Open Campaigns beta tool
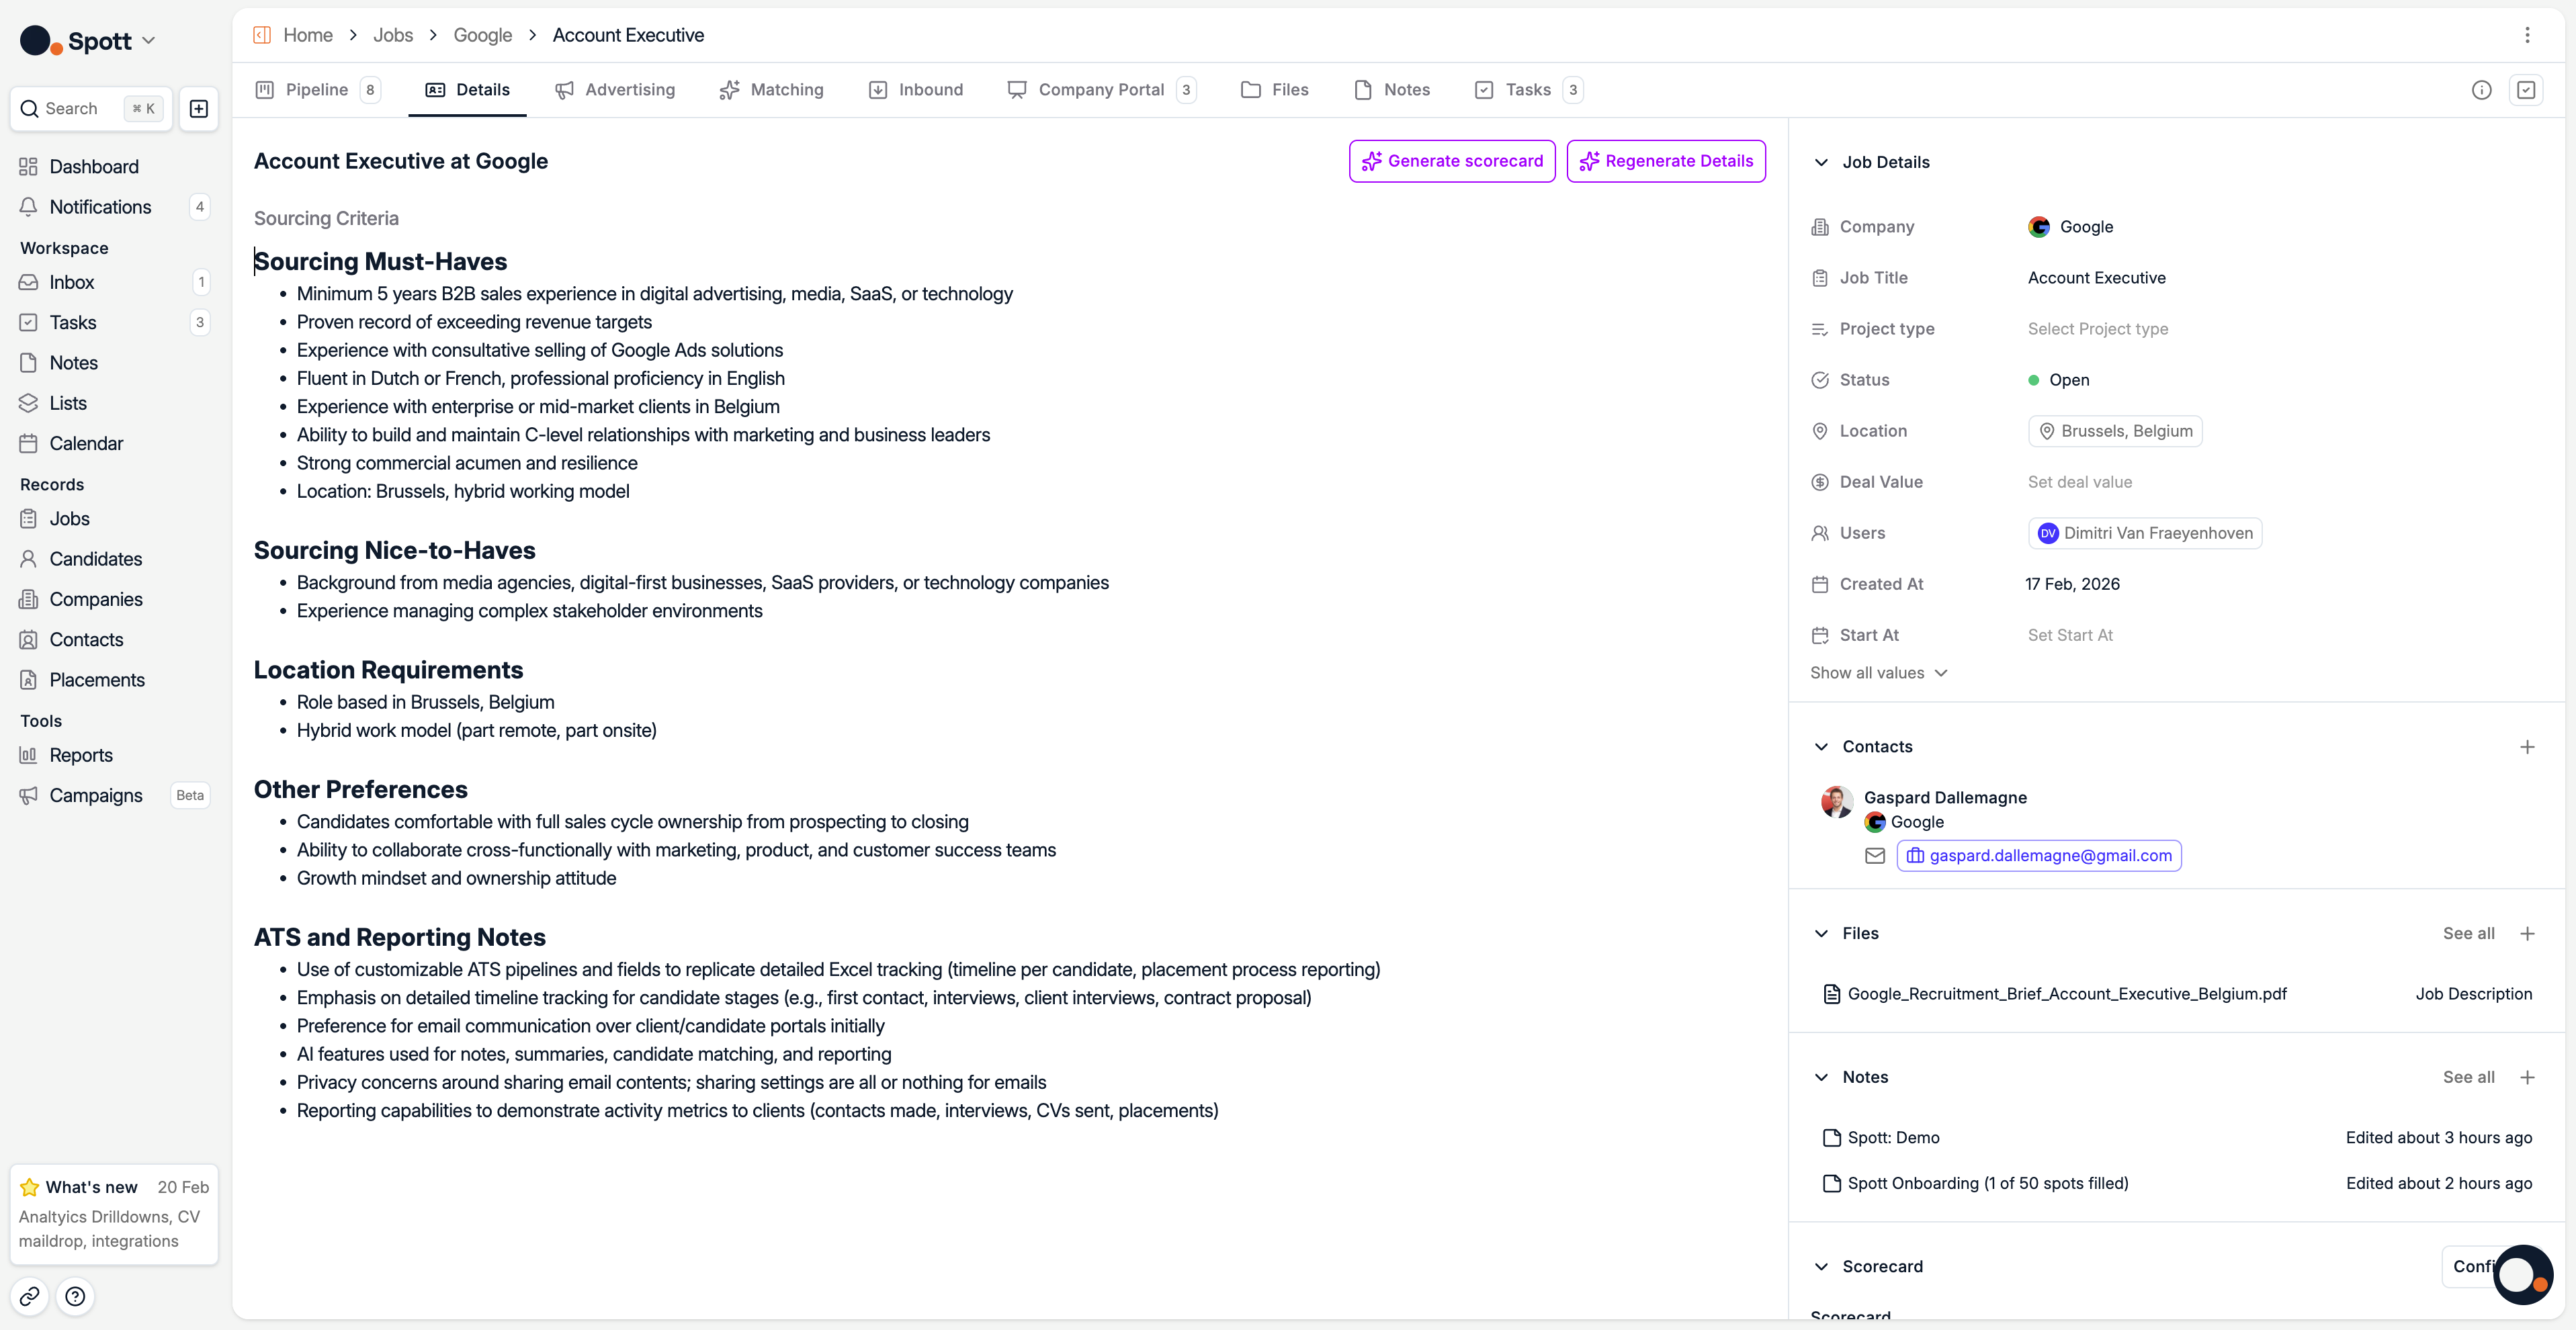Screen dimensions: 2576x1330 (96, 796)
